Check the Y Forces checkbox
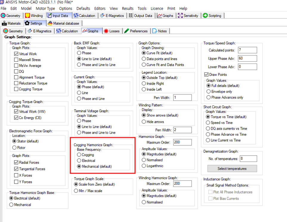The height and width of the screenshot is (222, 287). click(x=16, y=182)
